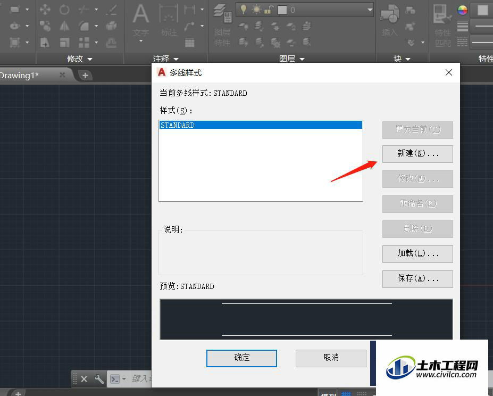
Task: Click the 取消 button
Action: point(331,358)
